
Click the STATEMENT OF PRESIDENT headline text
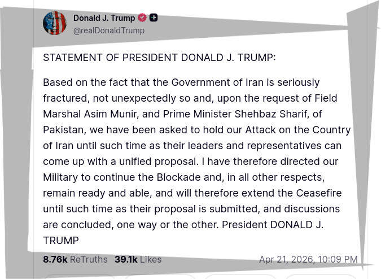pos(159,58)
